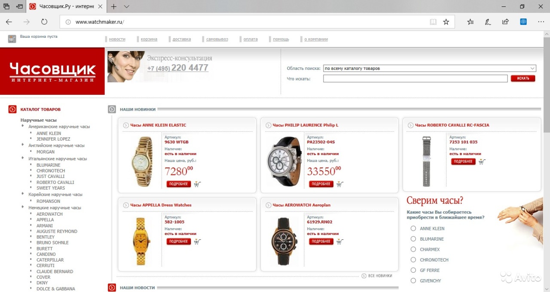Expand Итальянские наручные часы category

tap(23, 159)
